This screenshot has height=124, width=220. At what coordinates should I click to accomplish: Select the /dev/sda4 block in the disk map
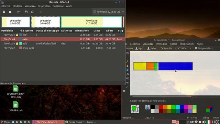pos(46,22)
